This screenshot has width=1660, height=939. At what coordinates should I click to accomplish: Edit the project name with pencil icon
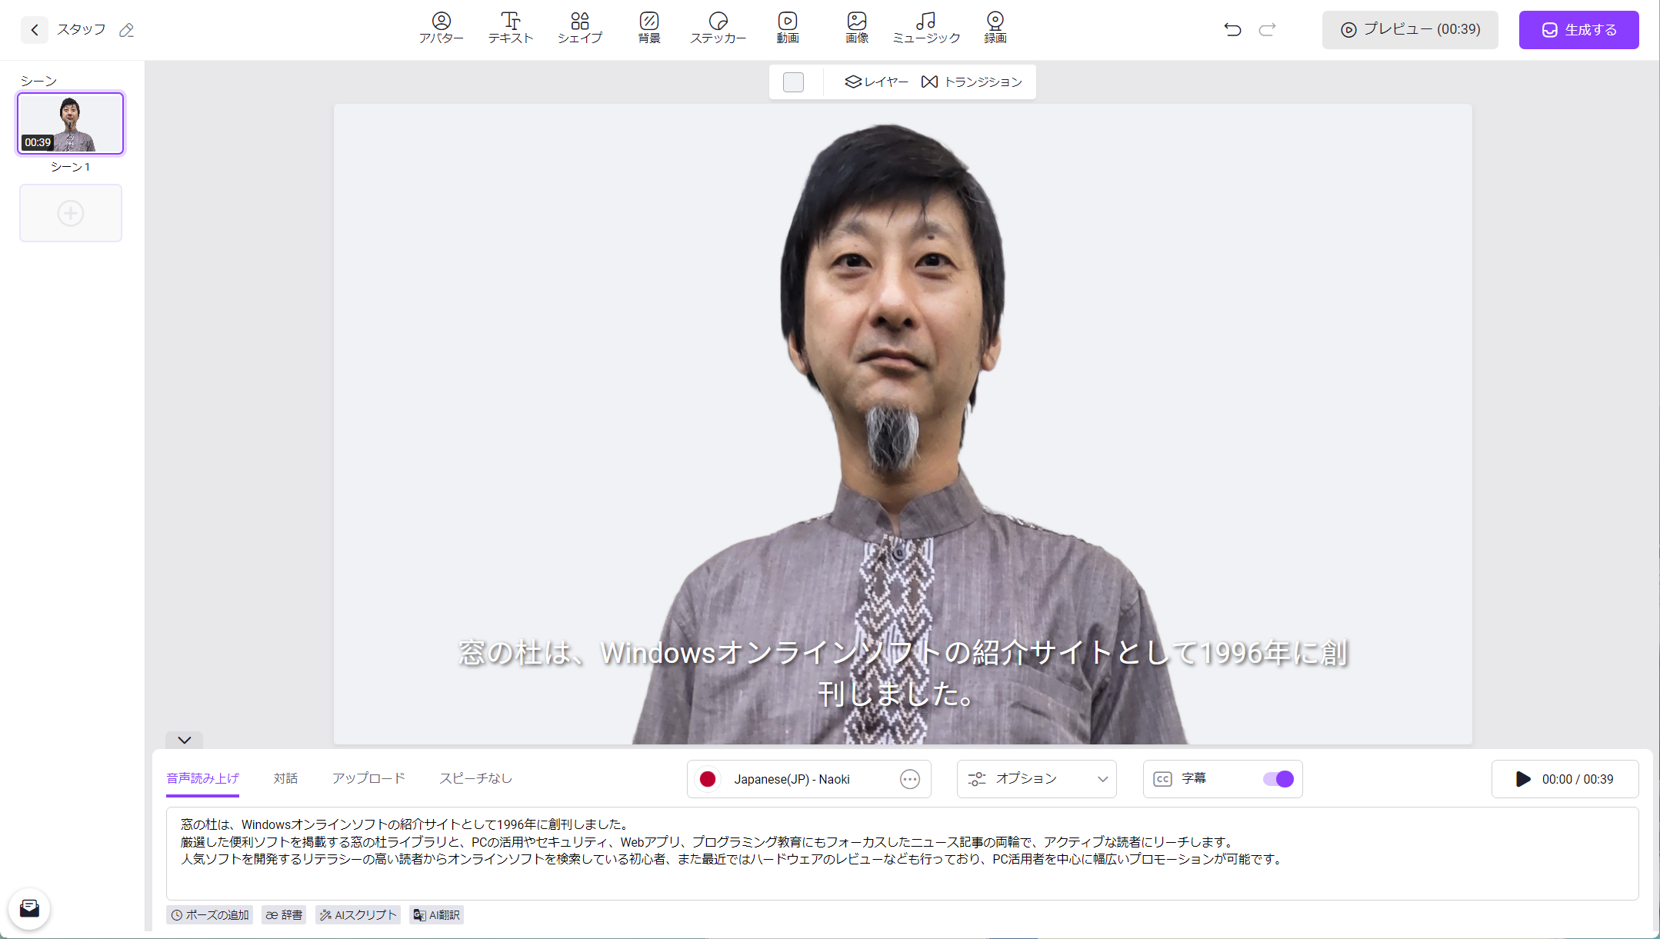[126, 30]
